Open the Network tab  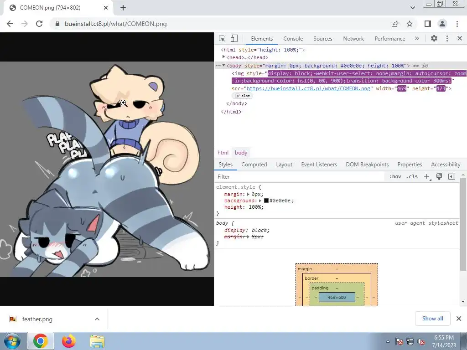353,39
